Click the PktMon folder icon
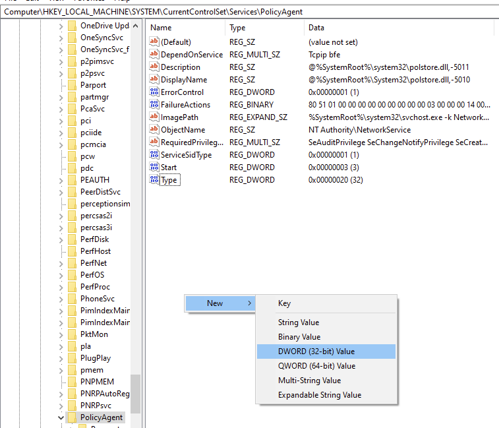Viewport: 499px width, 428px height. [73, 334]
